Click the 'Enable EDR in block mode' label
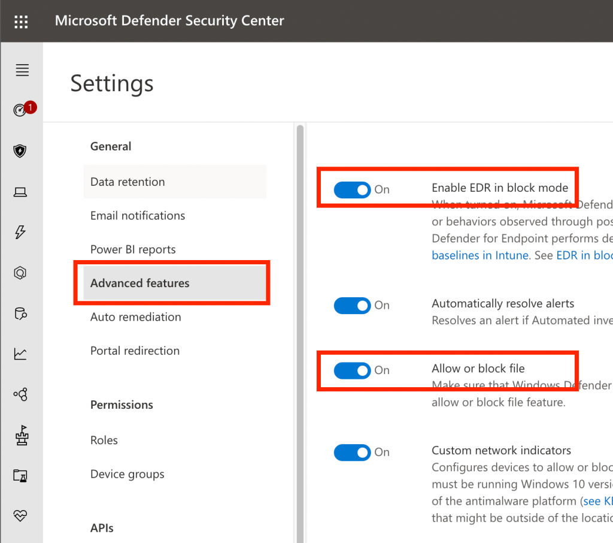This screenshot has height=543, width=613. (x=500, y=188)
